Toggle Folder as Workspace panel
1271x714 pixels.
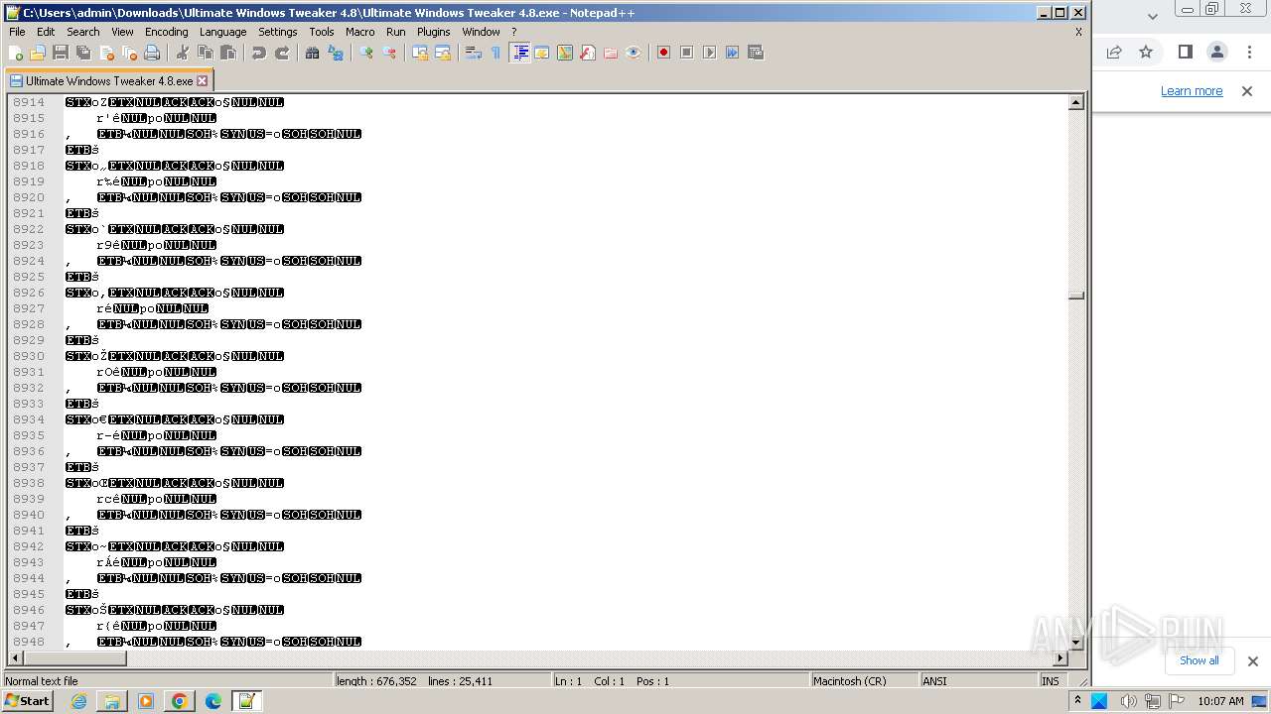pyautogui.click(x=611, y=53)
